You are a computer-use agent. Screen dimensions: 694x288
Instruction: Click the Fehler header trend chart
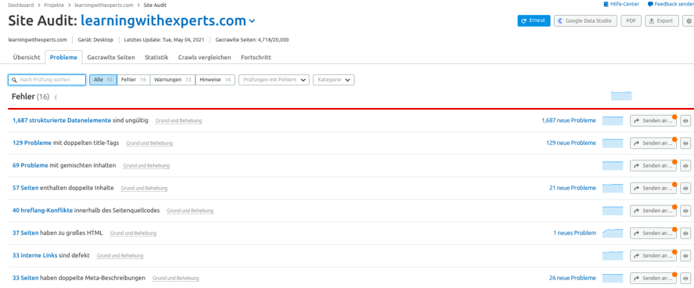(621, 96)
